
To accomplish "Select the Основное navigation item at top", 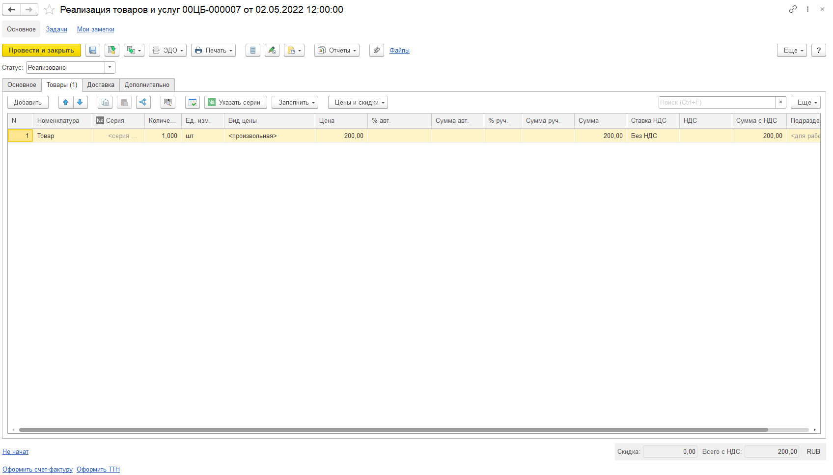I will tap(21, 29).
